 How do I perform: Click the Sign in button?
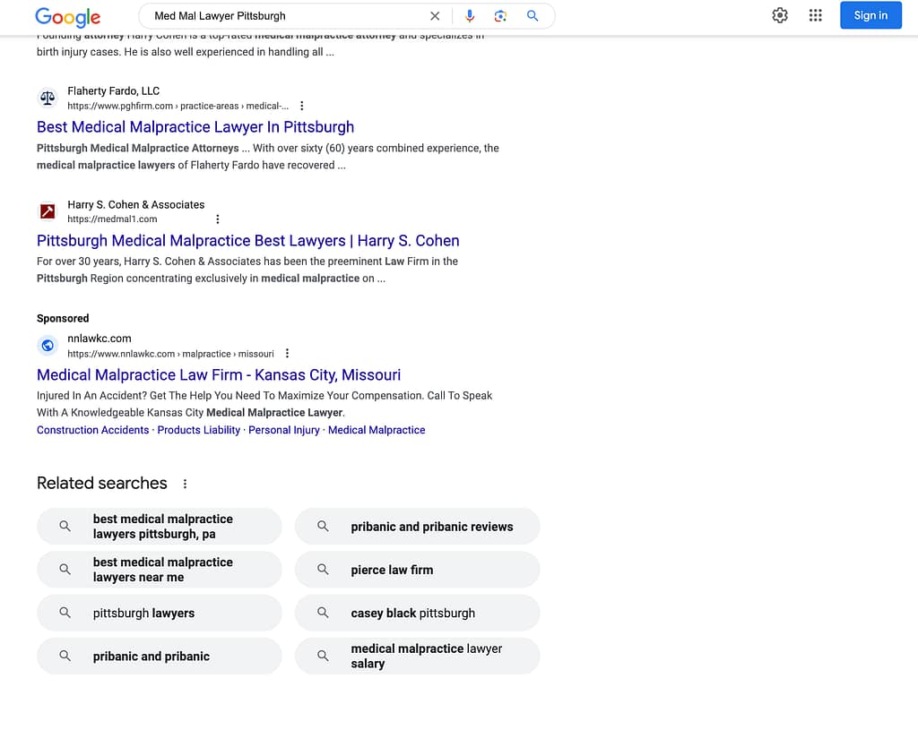[870, 15]
